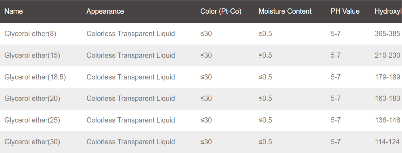
Task: Click hydroxyl value 136-146
Action: coord(387,120)
